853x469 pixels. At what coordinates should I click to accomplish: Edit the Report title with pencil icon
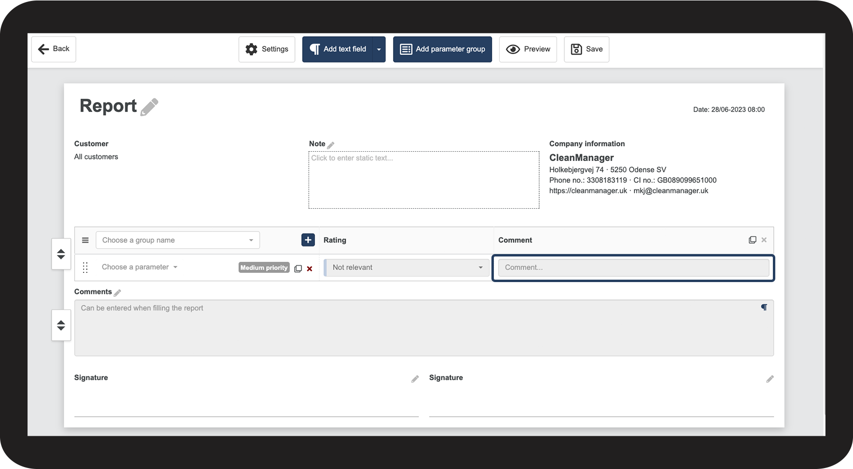(x=150, y=107)
